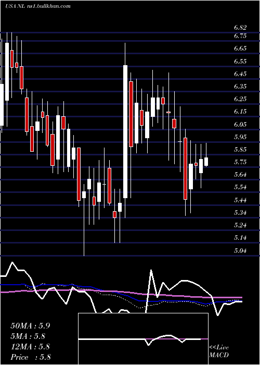Click the 5.44 price axis label
This screenshot has width=260, height=365.
[x=240, y=200]
